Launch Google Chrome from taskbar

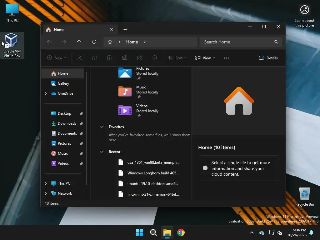181,232
